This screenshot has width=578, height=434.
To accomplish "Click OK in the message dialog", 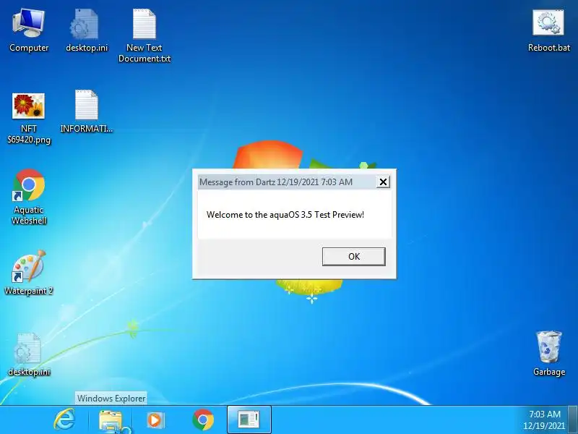I will click(x=354, y=257).
